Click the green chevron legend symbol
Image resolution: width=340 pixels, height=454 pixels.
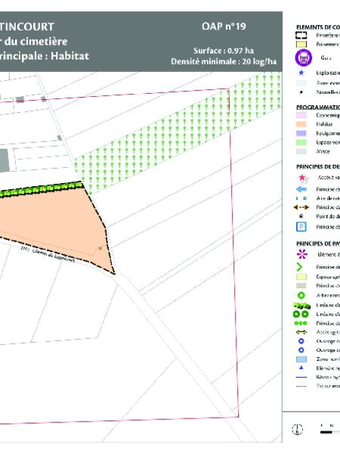(x=299, y=267)
